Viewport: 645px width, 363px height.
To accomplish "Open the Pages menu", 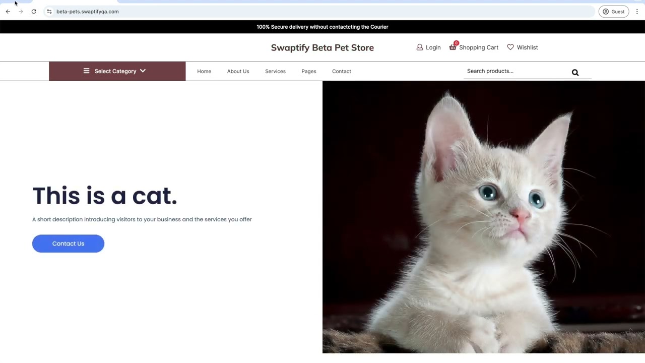I will (308, 71).
